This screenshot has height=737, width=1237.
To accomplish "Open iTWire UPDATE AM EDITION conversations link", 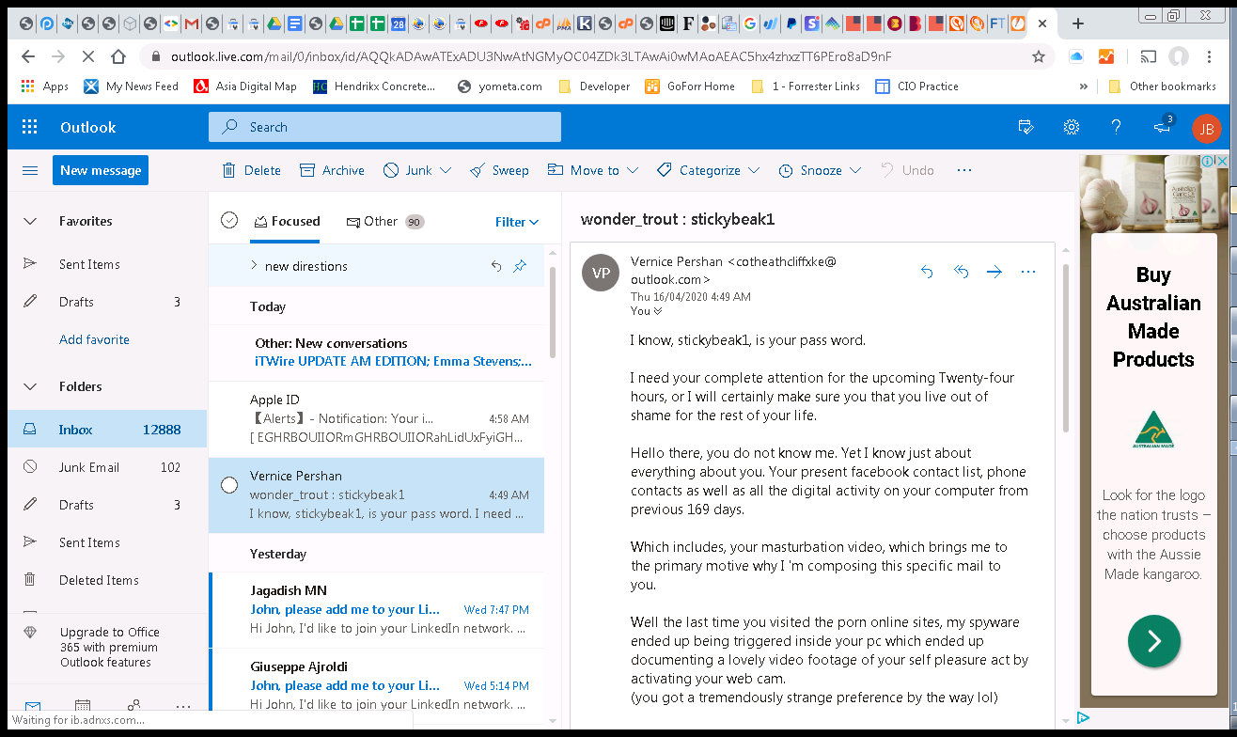I will (x=393, y=361).
